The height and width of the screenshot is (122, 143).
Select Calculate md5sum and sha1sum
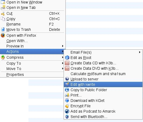(x=103, y=74)
